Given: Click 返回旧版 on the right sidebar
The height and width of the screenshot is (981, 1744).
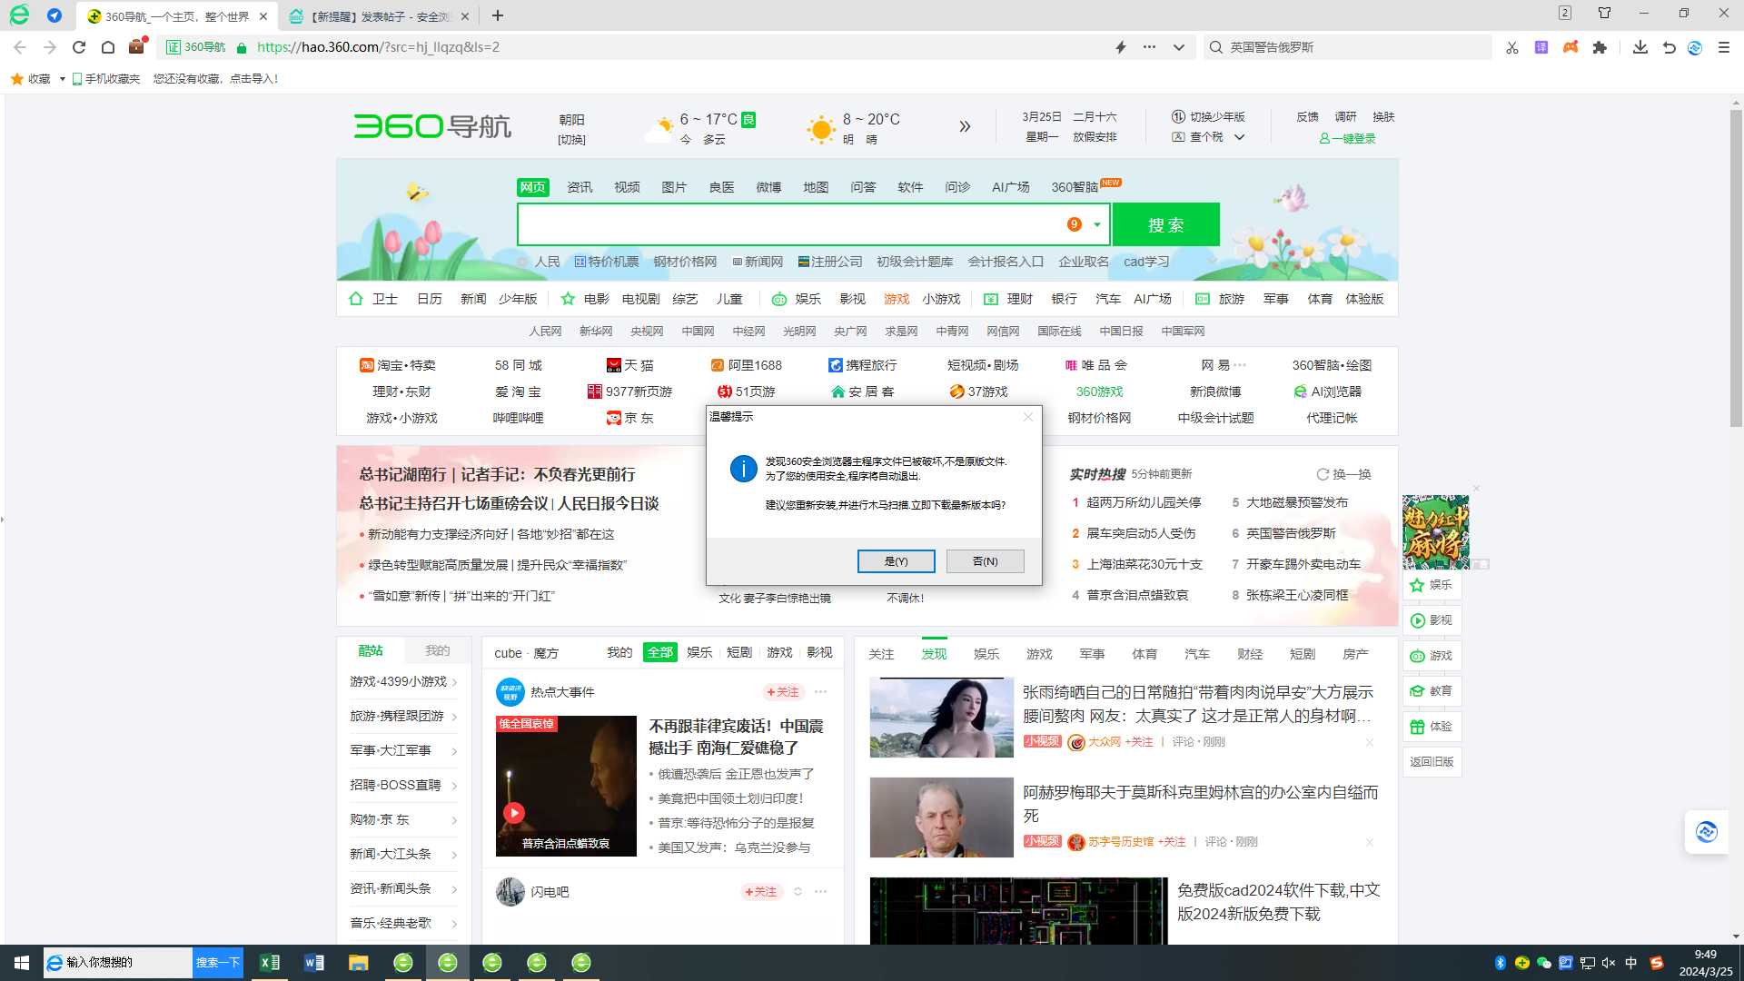Looking at the screenshot, I should tap(1432, 762).
